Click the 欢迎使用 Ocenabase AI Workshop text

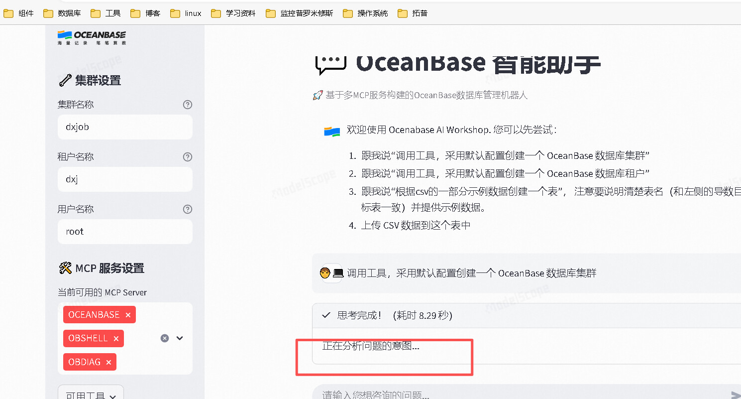click(452, 130)
